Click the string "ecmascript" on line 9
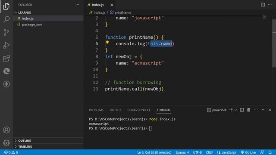The image size is (276, 155). coord(147,63)
